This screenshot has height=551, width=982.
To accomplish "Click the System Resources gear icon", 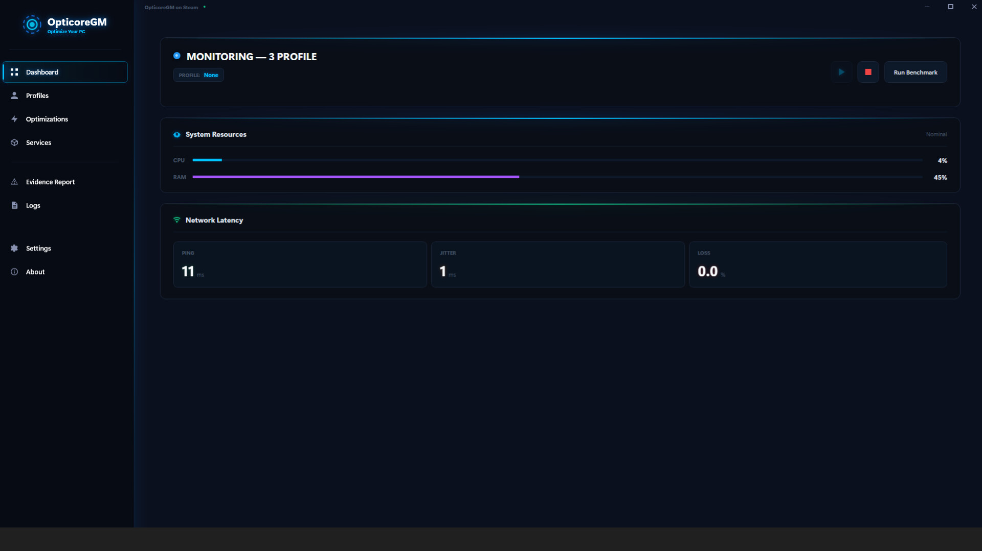I will [176, 134].
